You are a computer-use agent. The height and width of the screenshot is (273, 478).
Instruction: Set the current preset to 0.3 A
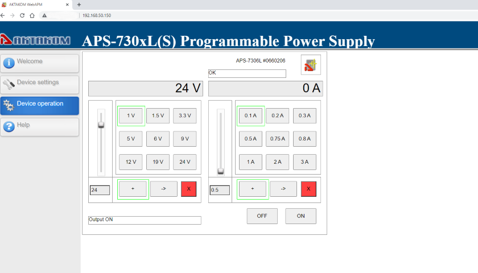304,116
